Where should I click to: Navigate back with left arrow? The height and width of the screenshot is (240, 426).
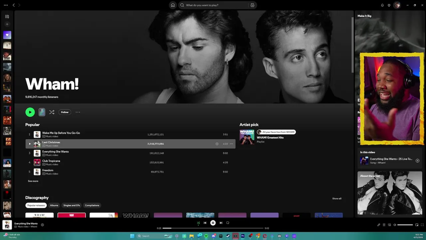(14, 5)
